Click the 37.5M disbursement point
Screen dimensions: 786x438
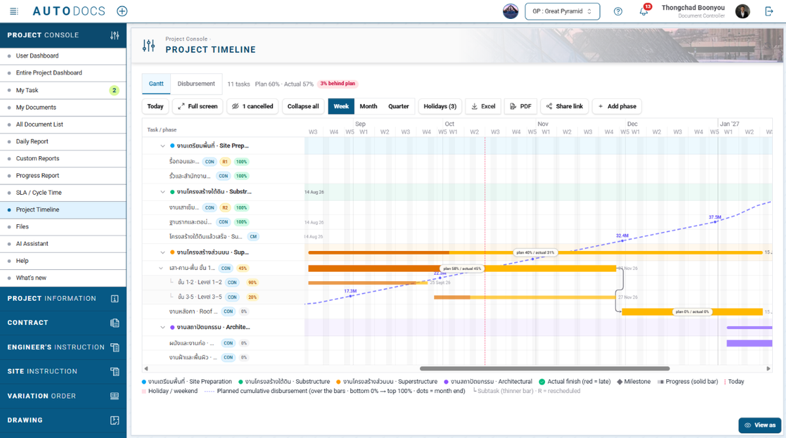click(715, 222)
